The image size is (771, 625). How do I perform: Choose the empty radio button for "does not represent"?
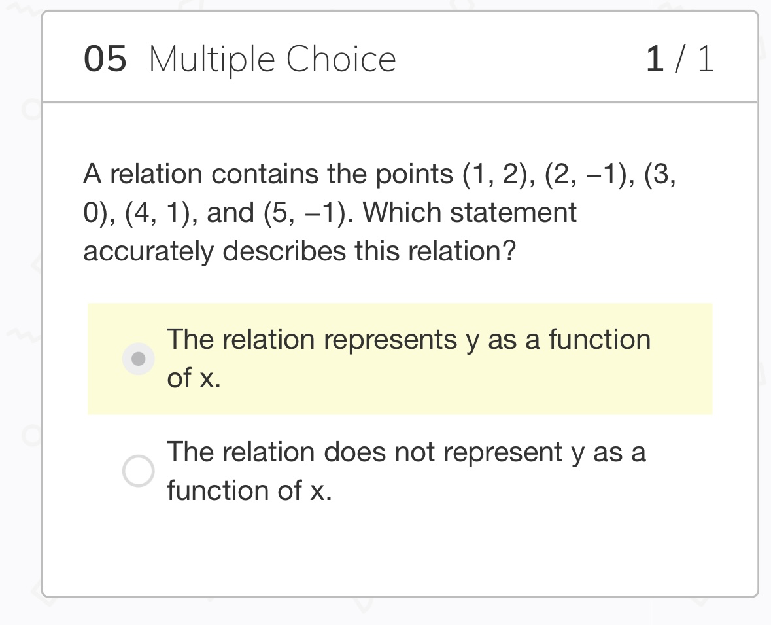point(139,471)
